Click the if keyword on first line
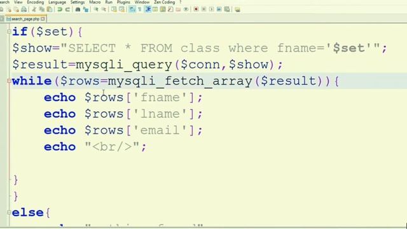 pos(20,32)
